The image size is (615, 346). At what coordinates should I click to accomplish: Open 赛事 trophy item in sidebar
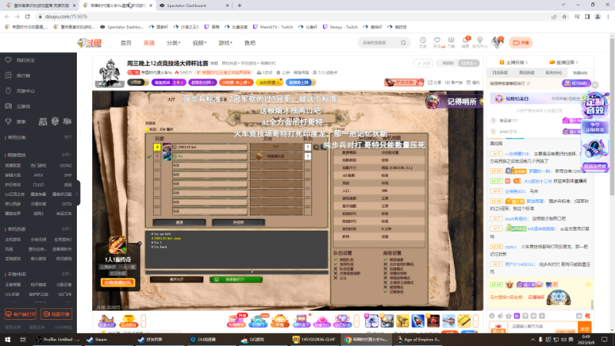click(21, 121)
